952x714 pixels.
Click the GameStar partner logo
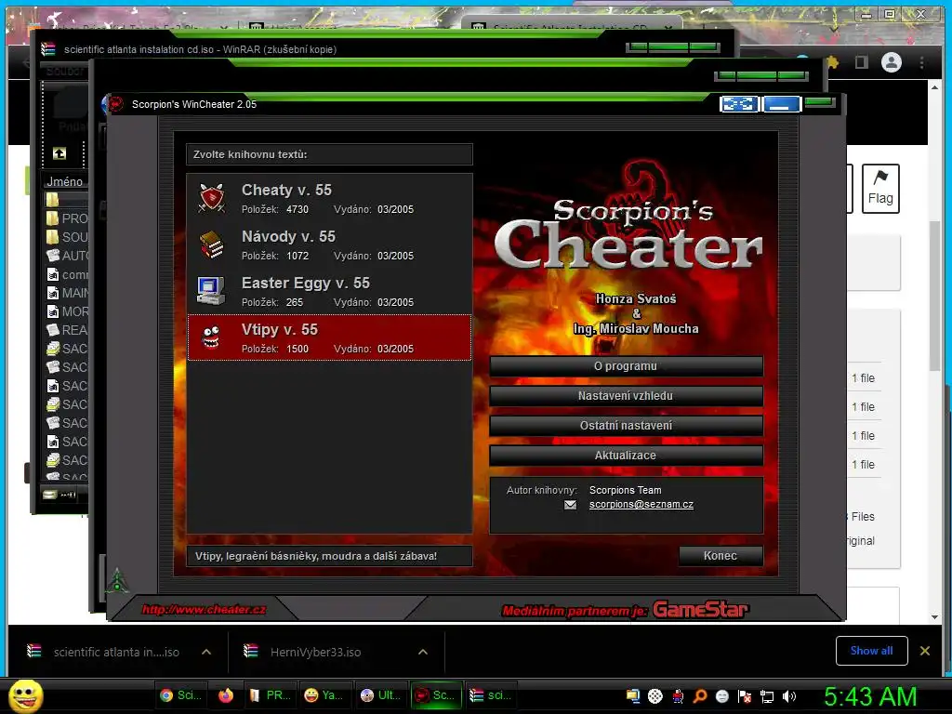(700, 610)
